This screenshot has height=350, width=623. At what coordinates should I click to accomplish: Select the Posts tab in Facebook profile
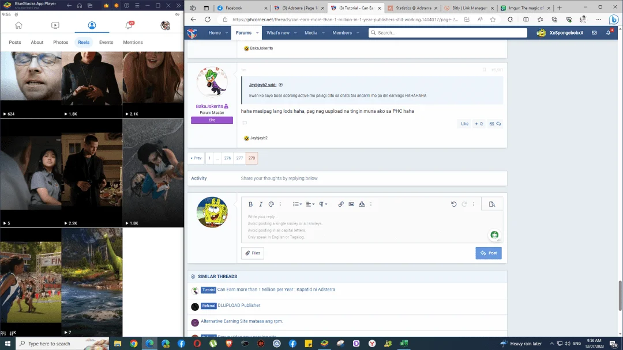14,42
